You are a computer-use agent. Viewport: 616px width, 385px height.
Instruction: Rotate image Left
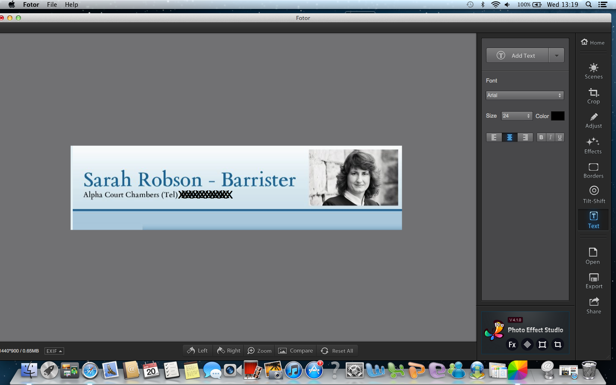[198, 351]
